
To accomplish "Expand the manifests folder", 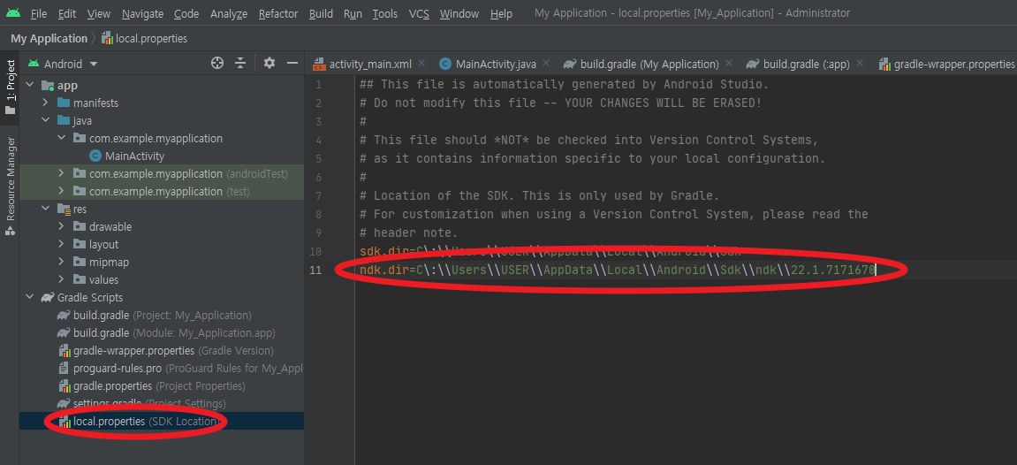I will [45, 103].
